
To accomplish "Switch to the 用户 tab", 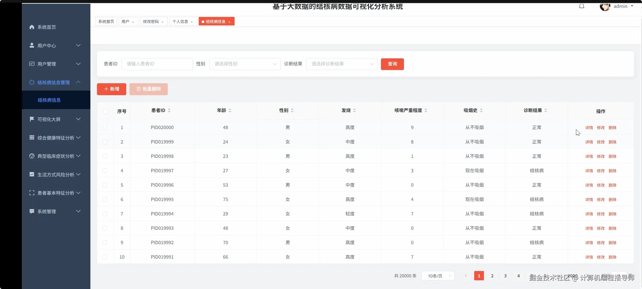I will (125, 21).
